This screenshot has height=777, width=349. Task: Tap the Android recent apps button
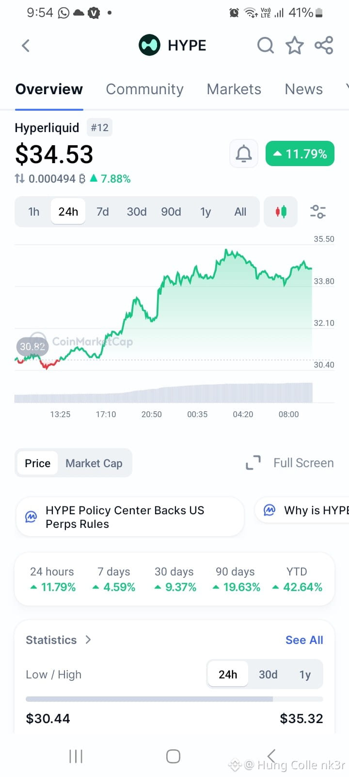coord(76,756)
